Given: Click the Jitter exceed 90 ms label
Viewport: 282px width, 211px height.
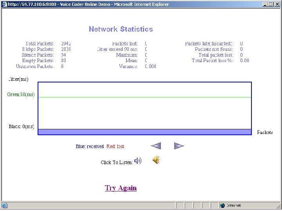Looking at the screenshot, I should [x=117, y=49].
